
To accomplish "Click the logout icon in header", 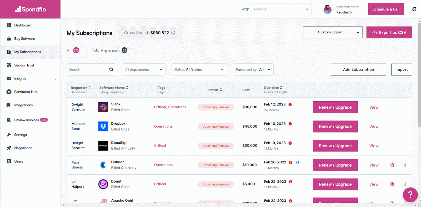I will tap(414, 9).
